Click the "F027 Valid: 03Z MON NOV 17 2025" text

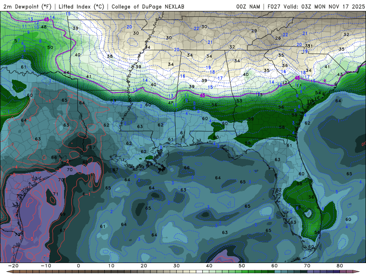316,6
